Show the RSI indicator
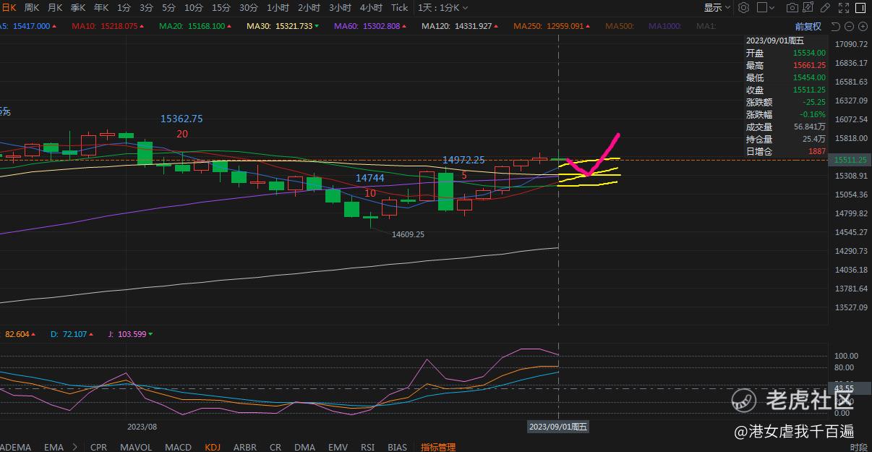This screenshot has width=872, height=452. (367, 447)
